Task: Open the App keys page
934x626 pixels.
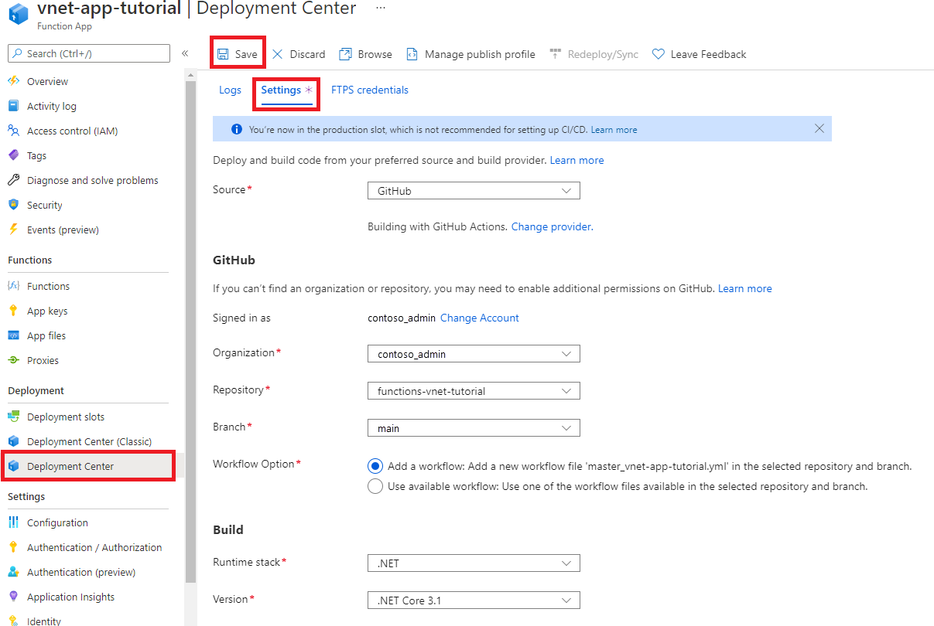Action: tap(46, 310)
